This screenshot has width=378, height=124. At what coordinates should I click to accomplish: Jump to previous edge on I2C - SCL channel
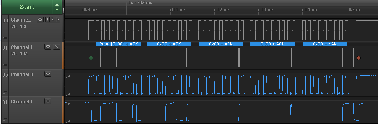[47, 19]
